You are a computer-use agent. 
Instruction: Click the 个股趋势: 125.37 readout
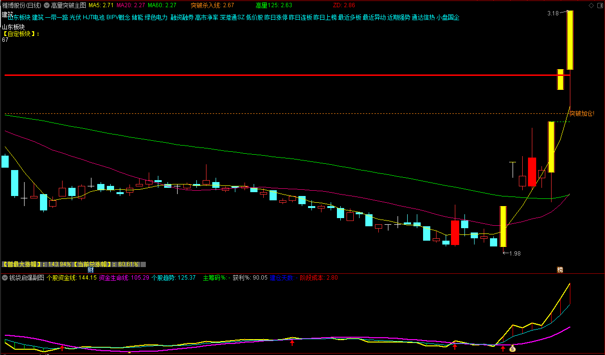(x=173, y=278)
